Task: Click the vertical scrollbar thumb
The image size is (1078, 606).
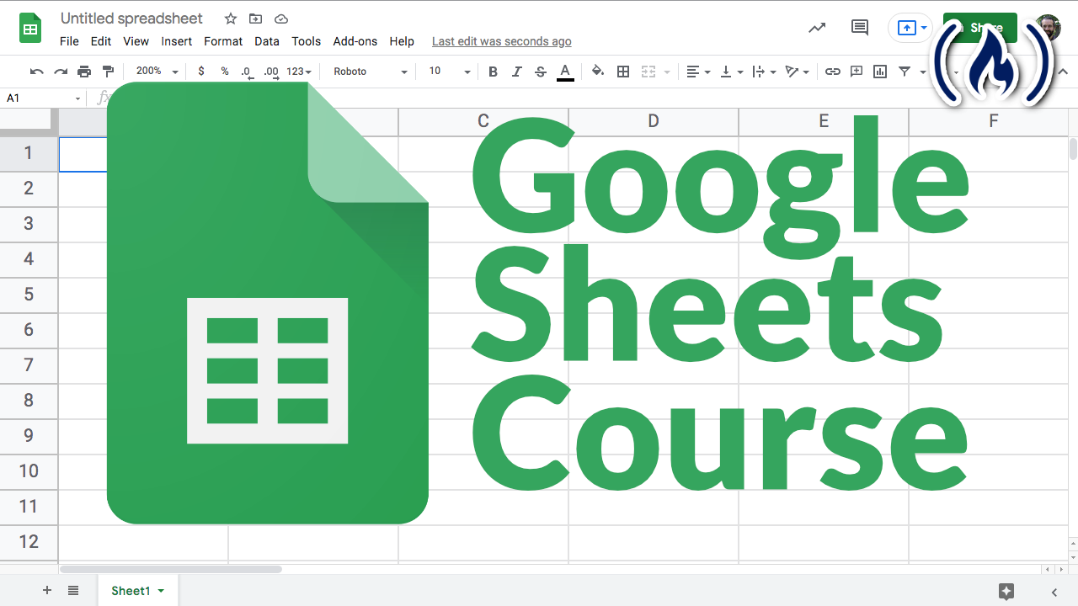Action: pyautogui.click(x=1073, y=148)
